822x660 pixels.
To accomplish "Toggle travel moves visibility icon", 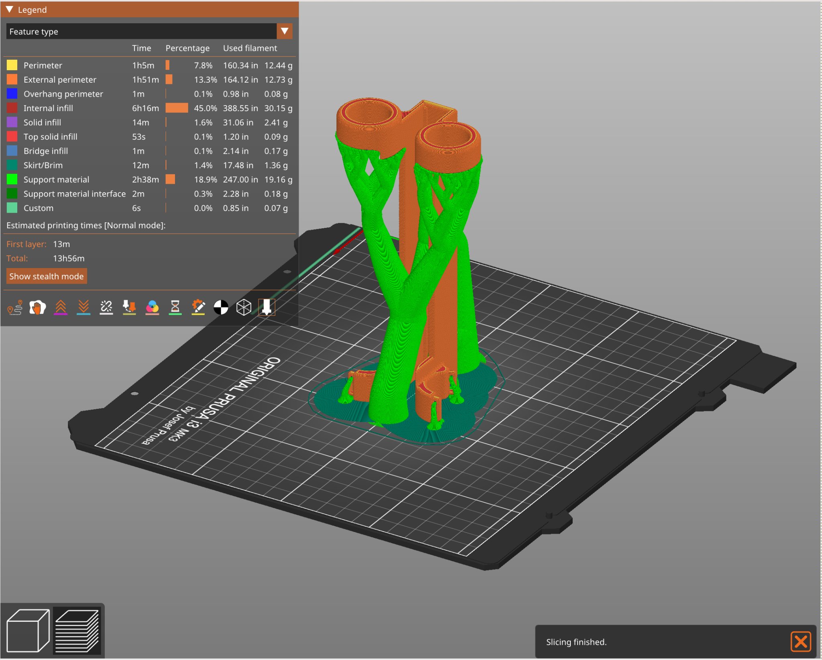I will tap(15, 308).
